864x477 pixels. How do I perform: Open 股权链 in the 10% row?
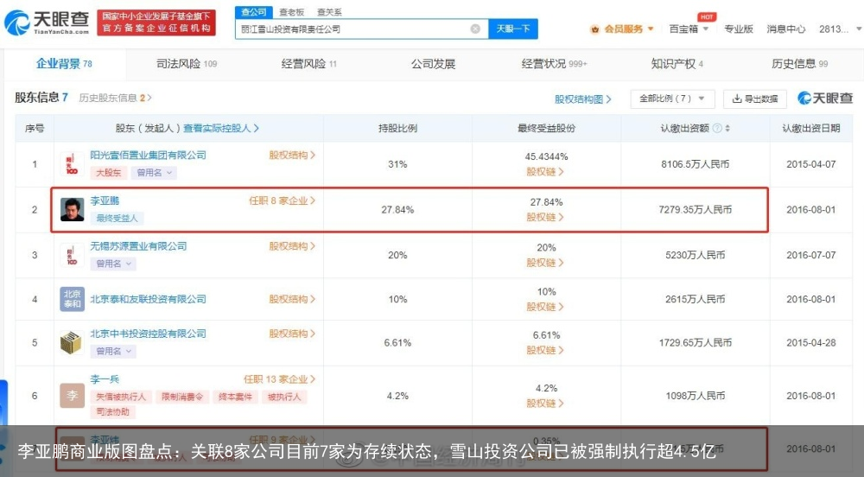[x=545, y=307]
